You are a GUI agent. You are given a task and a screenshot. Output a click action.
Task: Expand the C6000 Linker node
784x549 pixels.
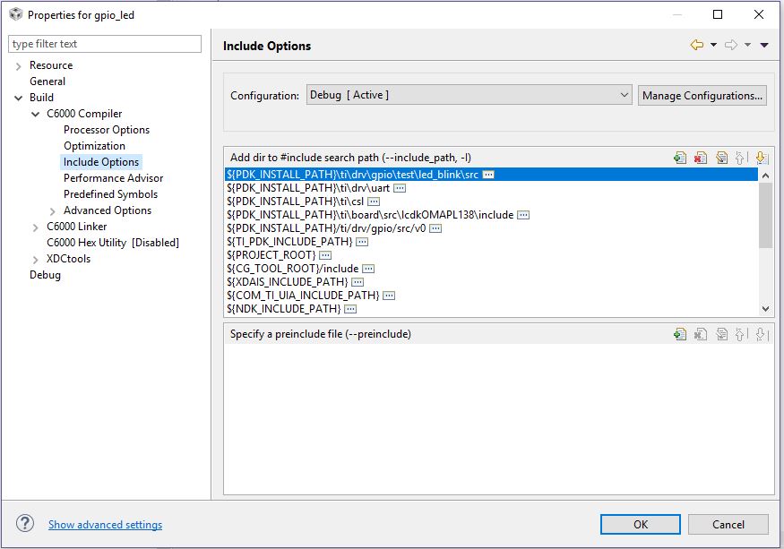pos(36,227)
